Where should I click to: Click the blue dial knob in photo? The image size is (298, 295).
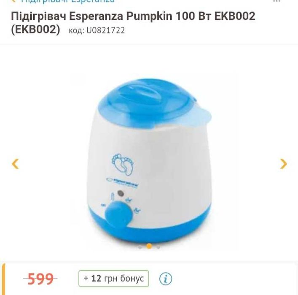pyautogui.click(x=119, y=214)
